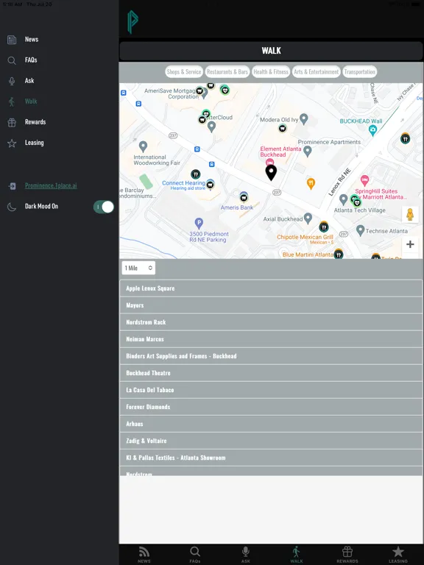424x565 pixels.
Task: Open the Arhaus list row
Action: [271, 424]
